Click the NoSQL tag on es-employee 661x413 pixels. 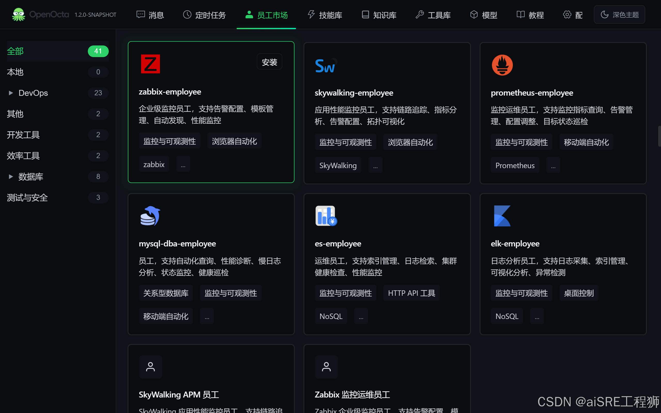point(331,316)
